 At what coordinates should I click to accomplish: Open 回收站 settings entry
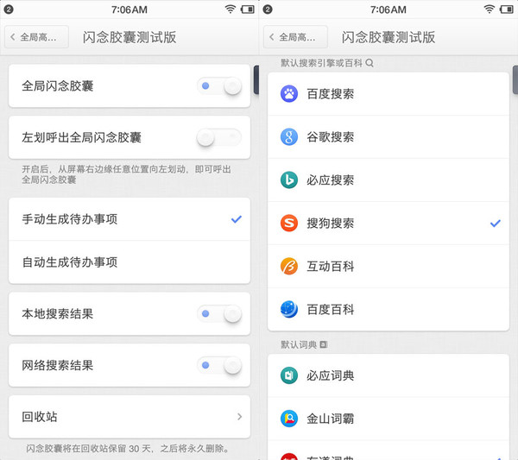click(129, 417)
